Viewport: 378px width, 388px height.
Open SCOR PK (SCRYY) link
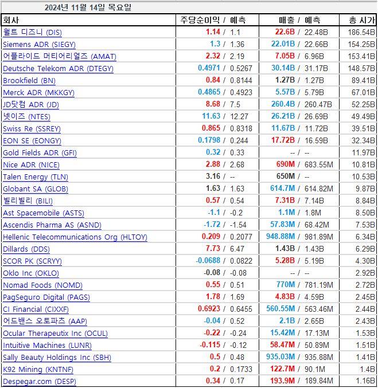33,261
